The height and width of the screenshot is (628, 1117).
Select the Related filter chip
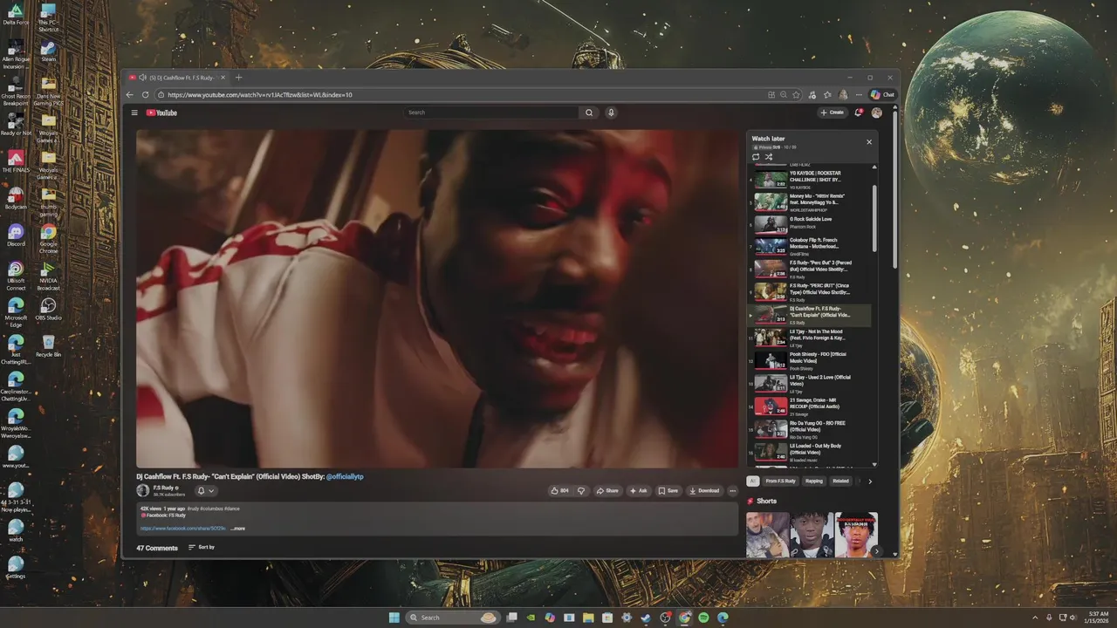click(x=840, y=481)
